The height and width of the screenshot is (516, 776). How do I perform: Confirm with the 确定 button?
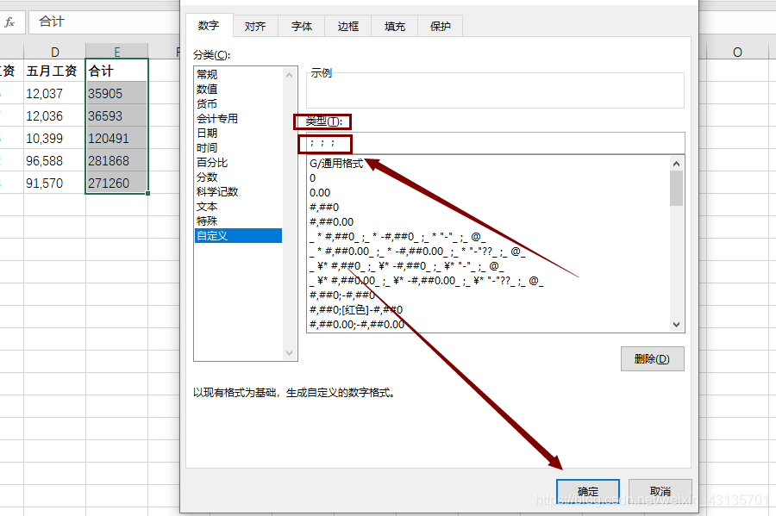click(588, 492)
